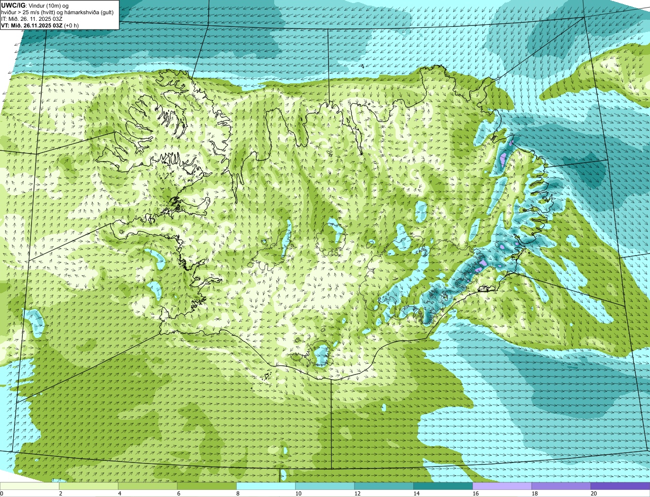This screenshot has height=497, width=650.
Task: Click the medium green 4–6 m/s swatch
Action: click(x=148, y=486)
